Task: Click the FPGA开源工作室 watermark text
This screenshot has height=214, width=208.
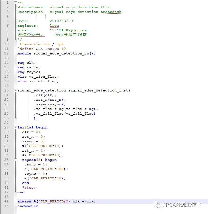Action: pos(182,205)
